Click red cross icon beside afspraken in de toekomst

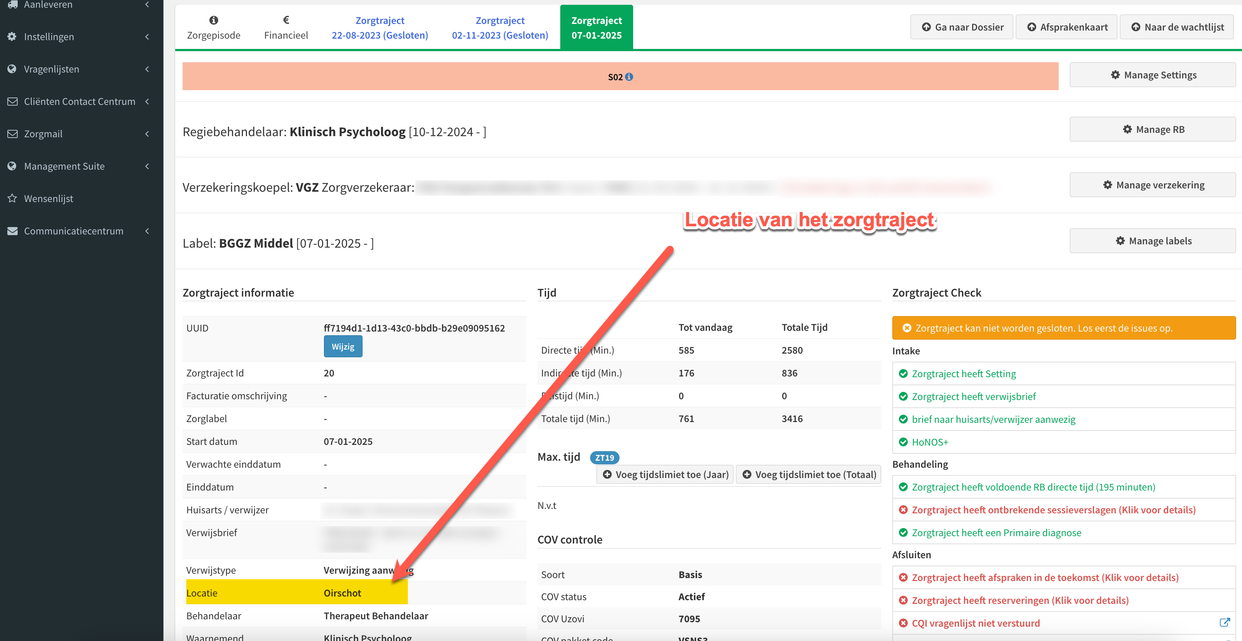coord(903,577)
